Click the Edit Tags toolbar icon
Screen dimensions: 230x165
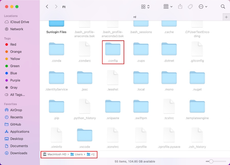[x=190, y=6]
